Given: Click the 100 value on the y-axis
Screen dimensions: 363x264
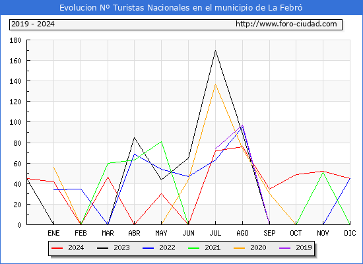Looking at the screenshot, I should click(15, 122).
